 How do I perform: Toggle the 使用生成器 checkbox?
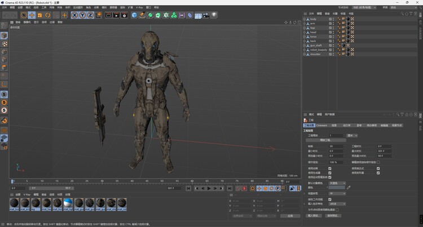pos(330,173)
